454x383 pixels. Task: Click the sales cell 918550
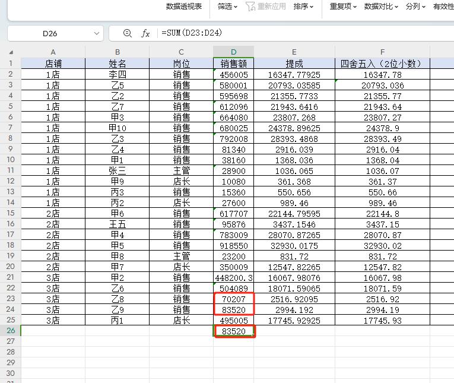234,246
